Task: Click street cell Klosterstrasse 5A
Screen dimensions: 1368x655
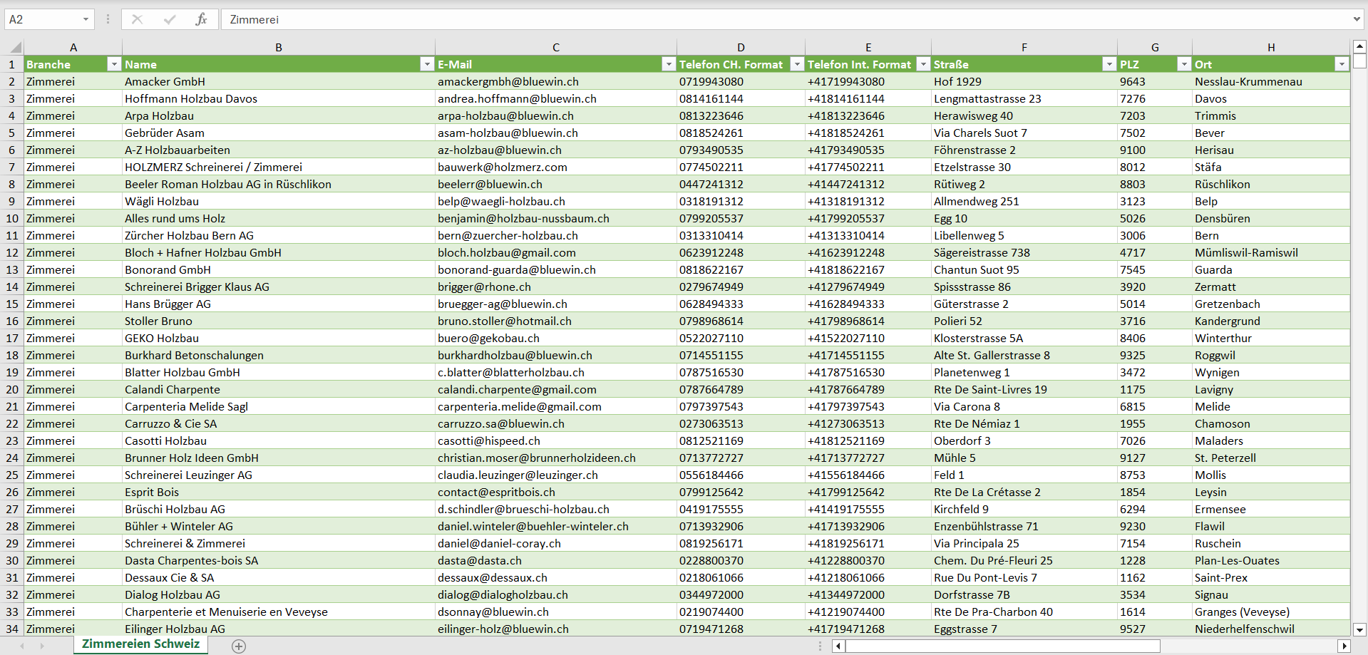Action: click(1024, 338)
